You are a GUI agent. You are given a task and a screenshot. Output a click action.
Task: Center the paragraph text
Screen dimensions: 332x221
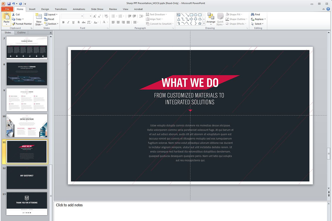(x=118, y=22)
